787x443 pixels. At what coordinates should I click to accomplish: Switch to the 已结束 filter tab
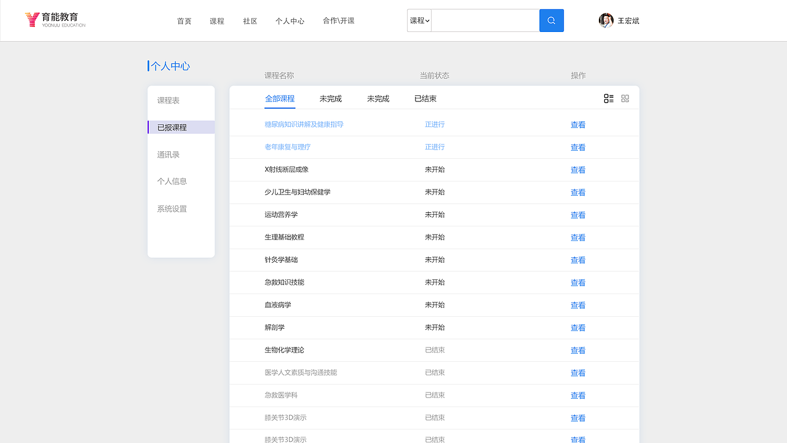pos(425,98)
